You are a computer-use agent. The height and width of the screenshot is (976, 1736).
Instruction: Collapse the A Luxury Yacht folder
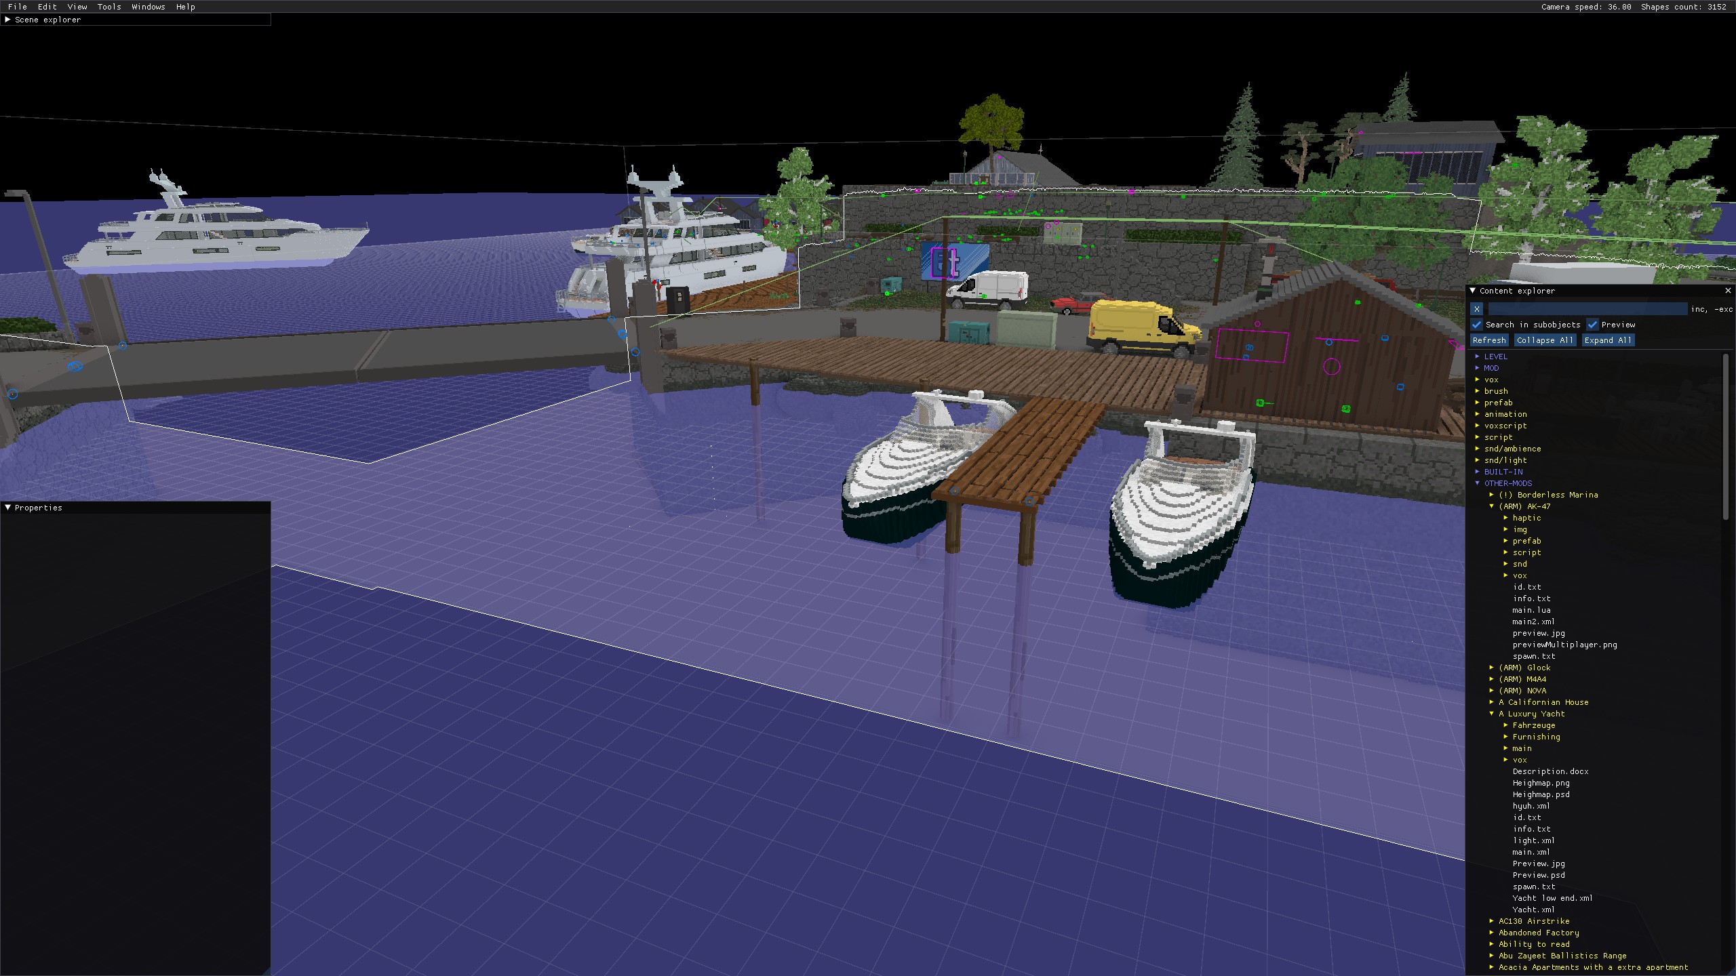1491,714
